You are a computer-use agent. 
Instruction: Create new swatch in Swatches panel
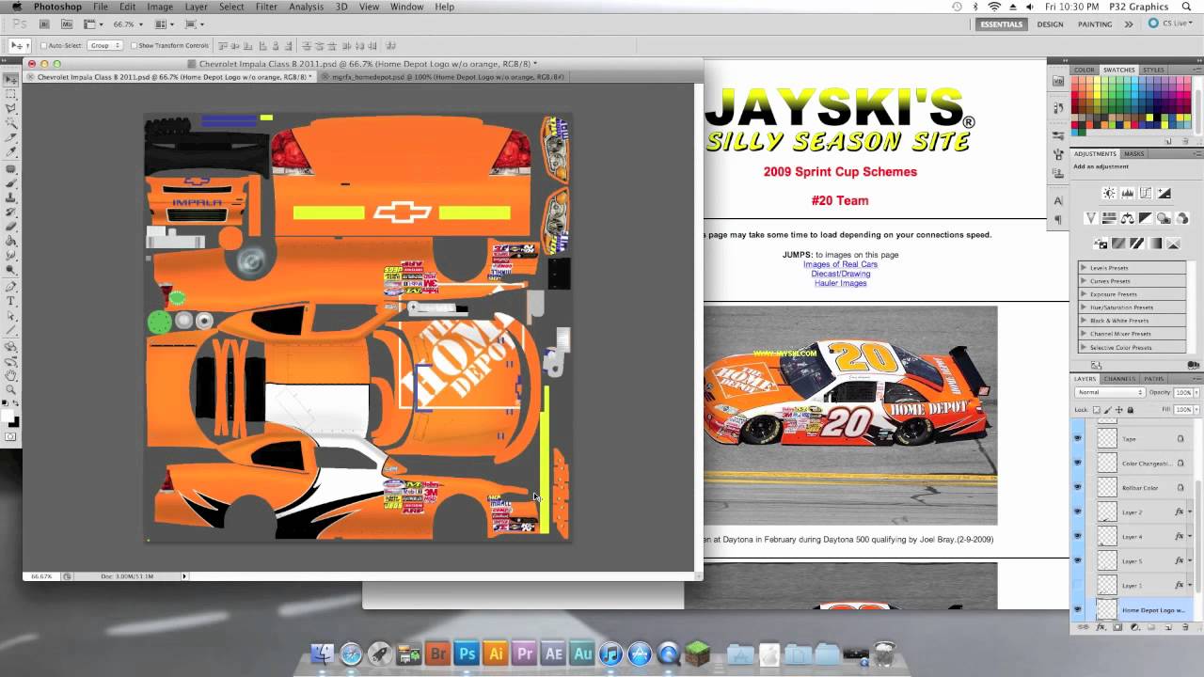pos(1168,141)
